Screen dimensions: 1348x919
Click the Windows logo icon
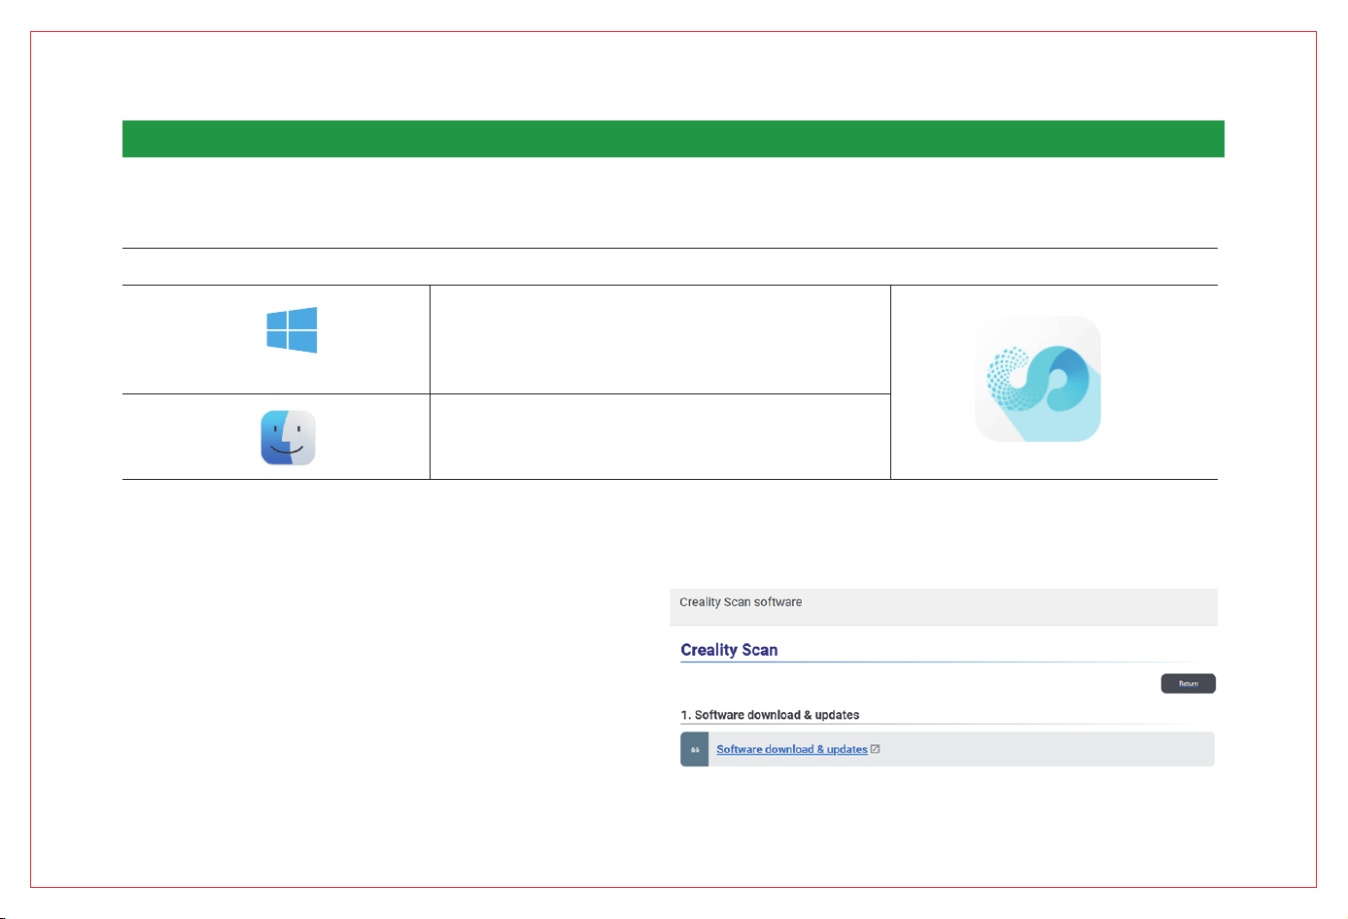pyautogui.click(x=292, y=329)
